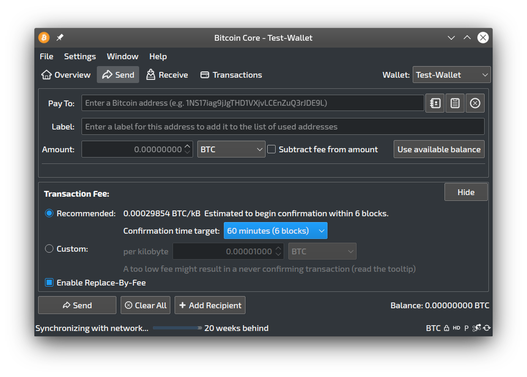
Task: Click 'A too low fee might result' warning text
Action: click(269, 269)
